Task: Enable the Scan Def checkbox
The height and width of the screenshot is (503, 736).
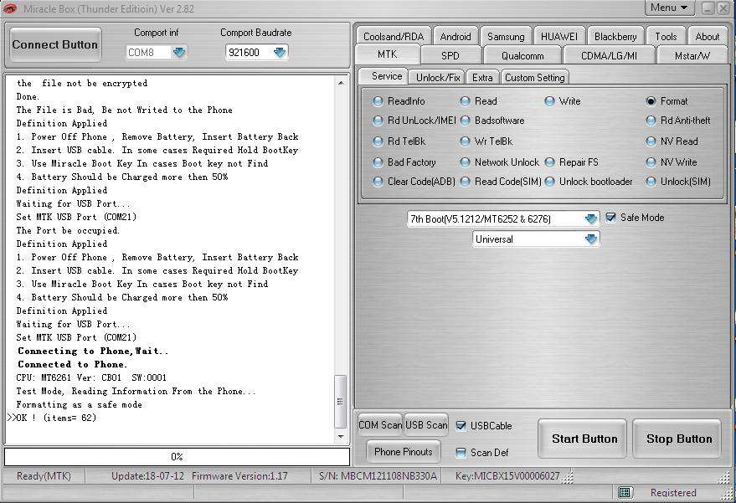Action: click(x=461, y=452)
